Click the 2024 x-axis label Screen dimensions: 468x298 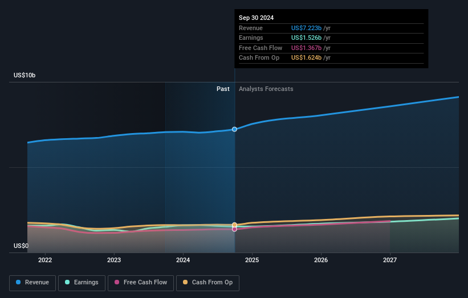click(183, 260)
